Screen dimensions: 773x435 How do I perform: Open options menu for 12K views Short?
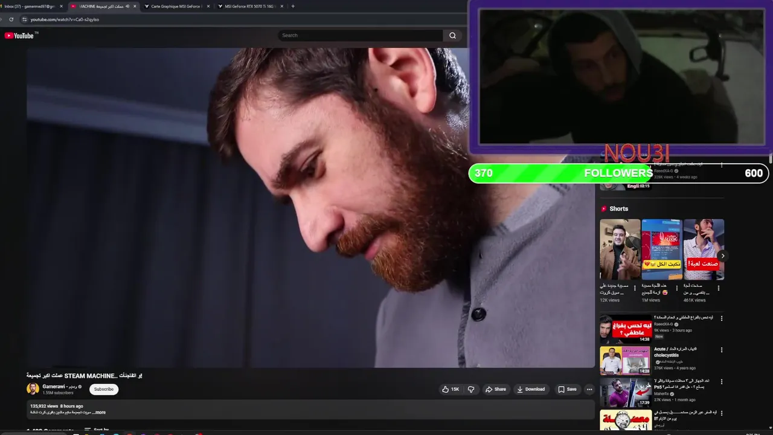[635, 288]
